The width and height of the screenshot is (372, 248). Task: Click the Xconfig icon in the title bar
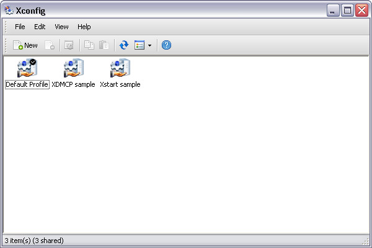9,10
